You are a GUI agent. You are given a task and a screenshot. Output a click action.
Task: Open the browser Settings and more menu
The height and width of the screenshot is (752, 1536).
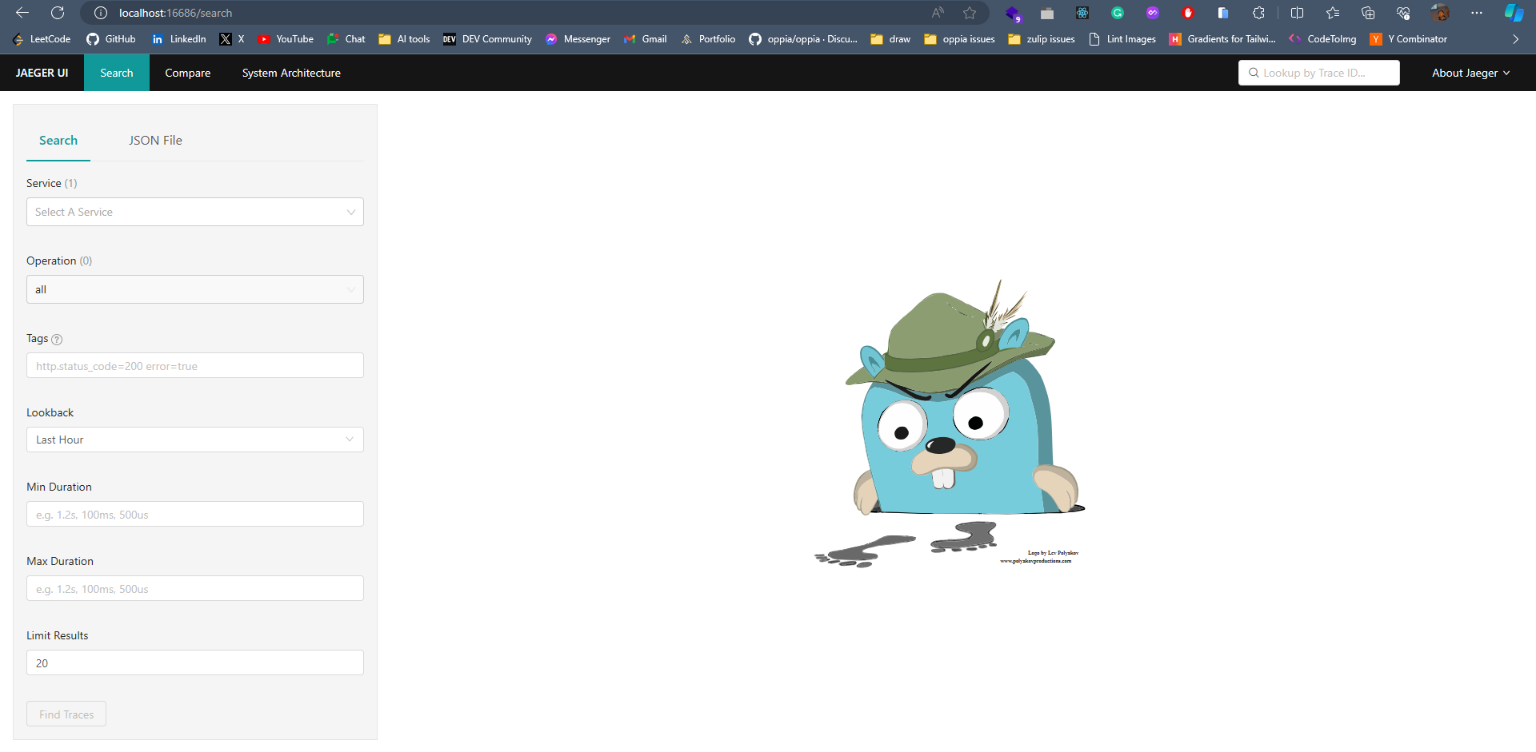tap(1477, 13)
